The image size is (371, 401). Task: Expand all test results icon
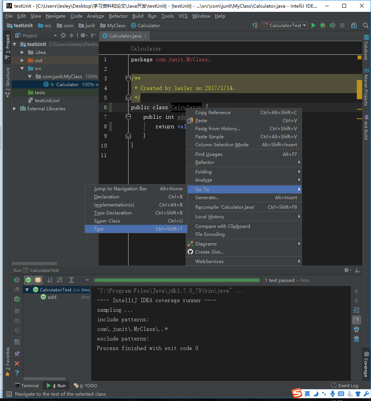point(71,280)
